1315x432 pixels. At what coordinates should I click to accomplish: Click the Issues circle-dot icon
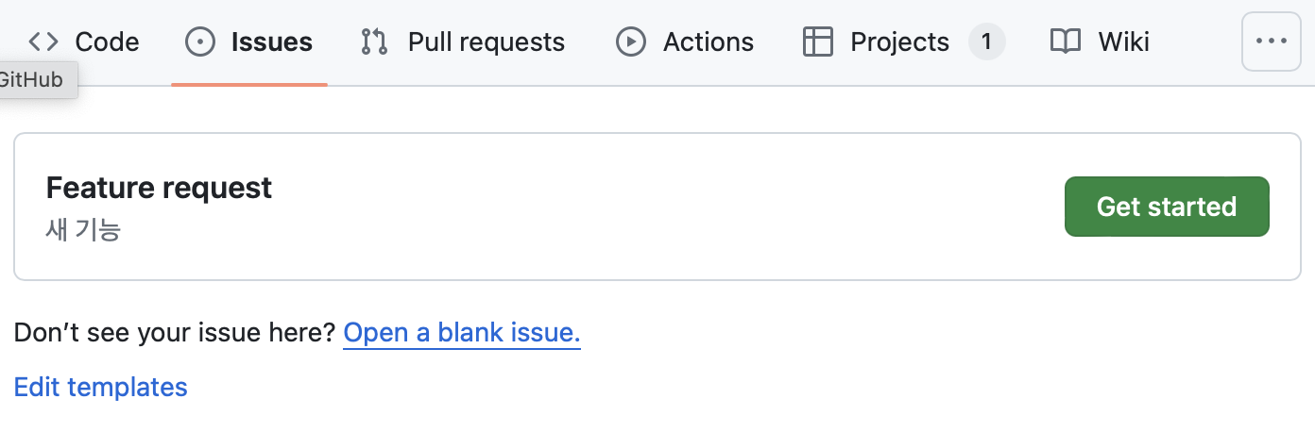coord(199,42)
